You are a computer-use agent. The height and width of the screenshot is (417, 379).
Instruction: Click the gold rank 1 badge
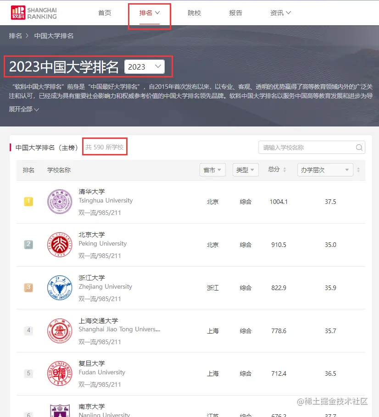pos(28,201)
